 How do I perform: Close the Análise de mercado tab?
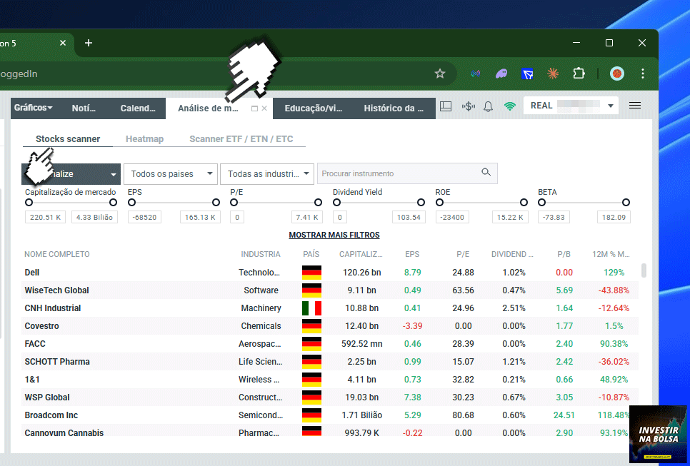click(264, 108)
